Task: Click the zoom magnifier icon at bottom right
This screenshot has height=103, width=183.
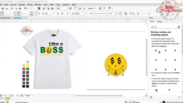Action: coord(147,96)
